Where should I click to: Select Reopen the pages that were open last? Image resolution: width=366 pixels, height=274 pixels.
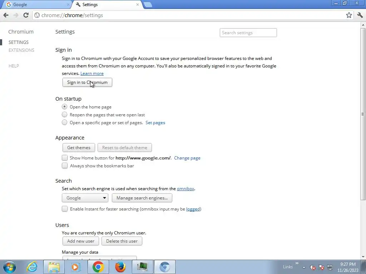click(64, 115)
